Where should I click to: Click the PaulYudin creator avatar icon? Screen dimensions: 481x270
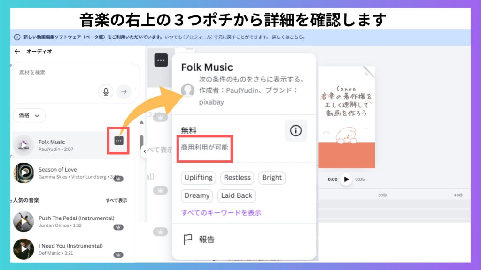pyautogui.click(x=188, y=90)
